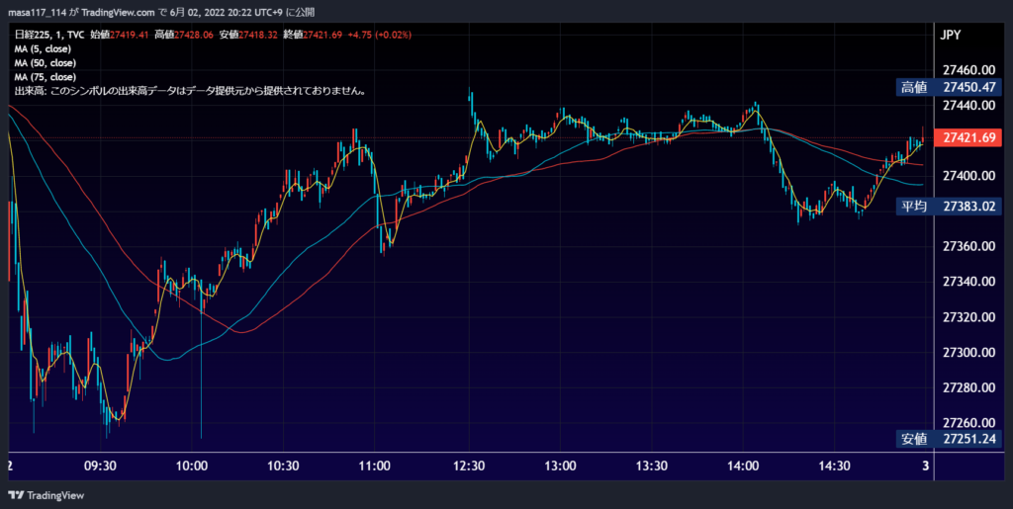
Task: Select the MA (75, close) indicator label
Action: (46, 77)
